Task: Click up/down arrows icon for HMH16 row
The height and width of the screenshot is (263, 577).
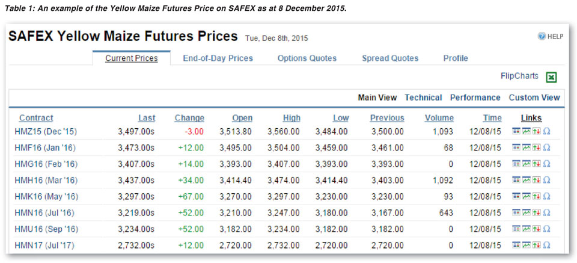Action: click(537, 180)
